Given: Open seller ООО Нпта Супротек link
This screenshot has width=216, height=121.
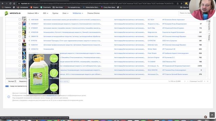Looking at the screenshot, I should [169, 41].
